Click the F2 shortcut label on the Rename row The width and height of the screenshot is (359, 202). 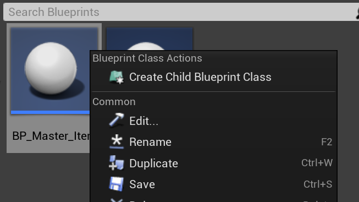point(327,142)
